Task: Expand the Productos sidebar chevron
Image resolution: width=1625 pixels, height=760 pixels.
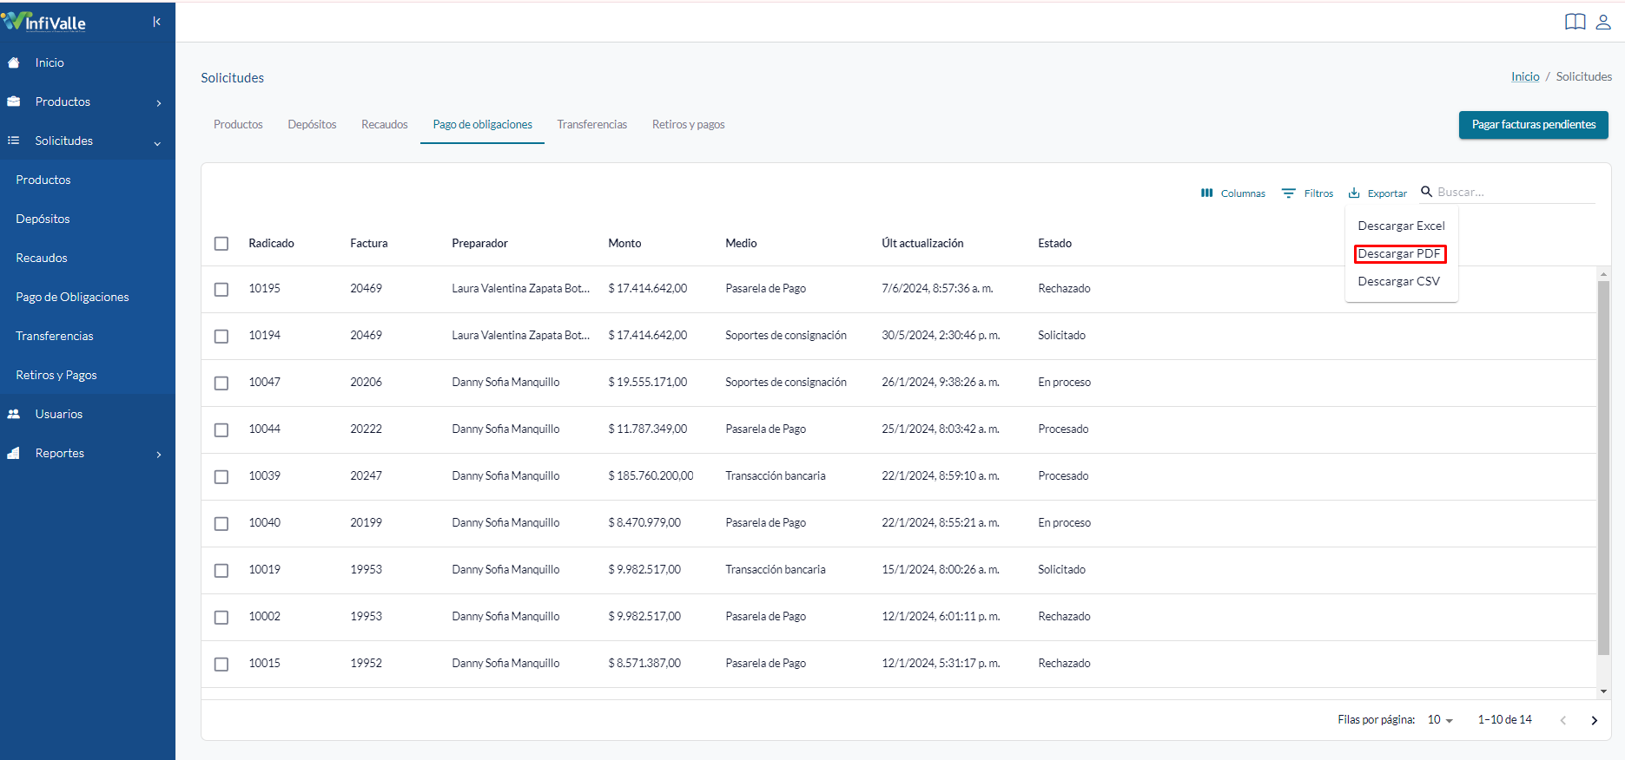Action: coord(158,103)
